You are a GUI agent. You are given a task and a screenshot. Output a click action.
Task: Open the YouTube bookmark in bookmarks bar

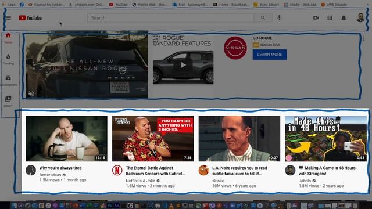(x=118, y=5)
